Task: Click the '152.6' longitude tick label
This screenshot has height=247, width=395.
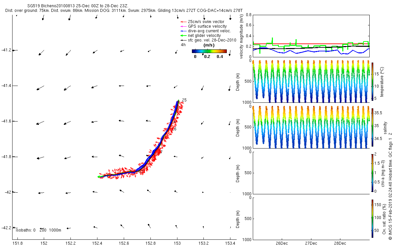Action: (x=124, y=243)
